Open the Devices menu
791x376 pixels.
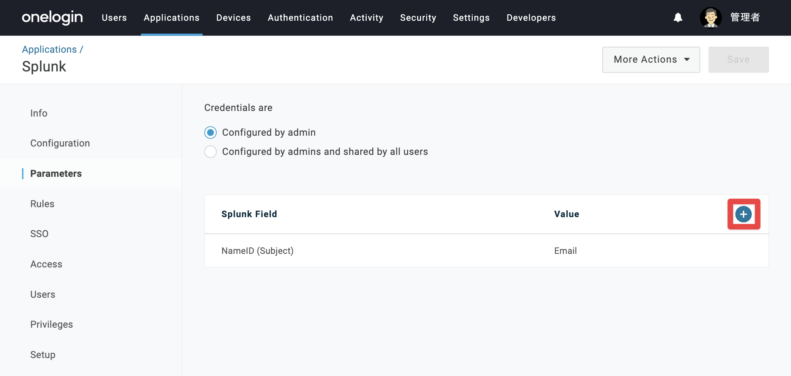[x=234, y=18]
